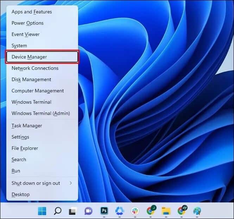Open Network Connections
This screenshot has height=219, width=234.
point(42,68)
